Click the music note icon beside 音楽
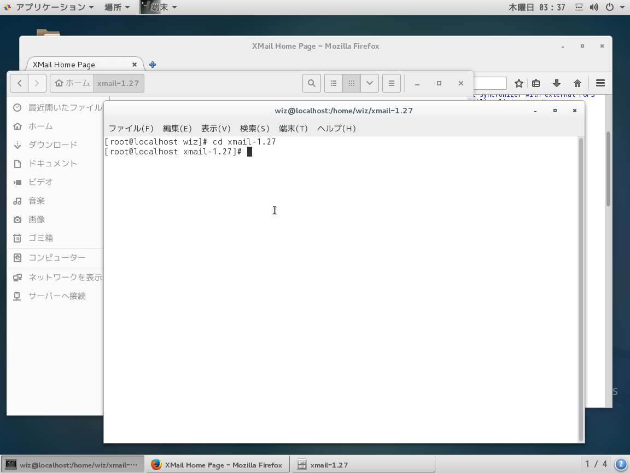The width and height of the screenshot is (630, 473). [17, 201]
